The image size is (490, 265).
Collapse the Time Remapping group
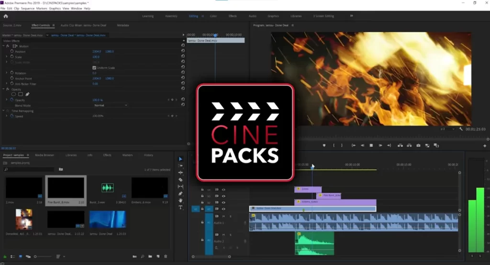(x=3, y=110)
